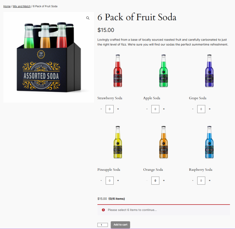
Task: Focus the pack quantity field beside Add to cart
Action: pos(103,225)
